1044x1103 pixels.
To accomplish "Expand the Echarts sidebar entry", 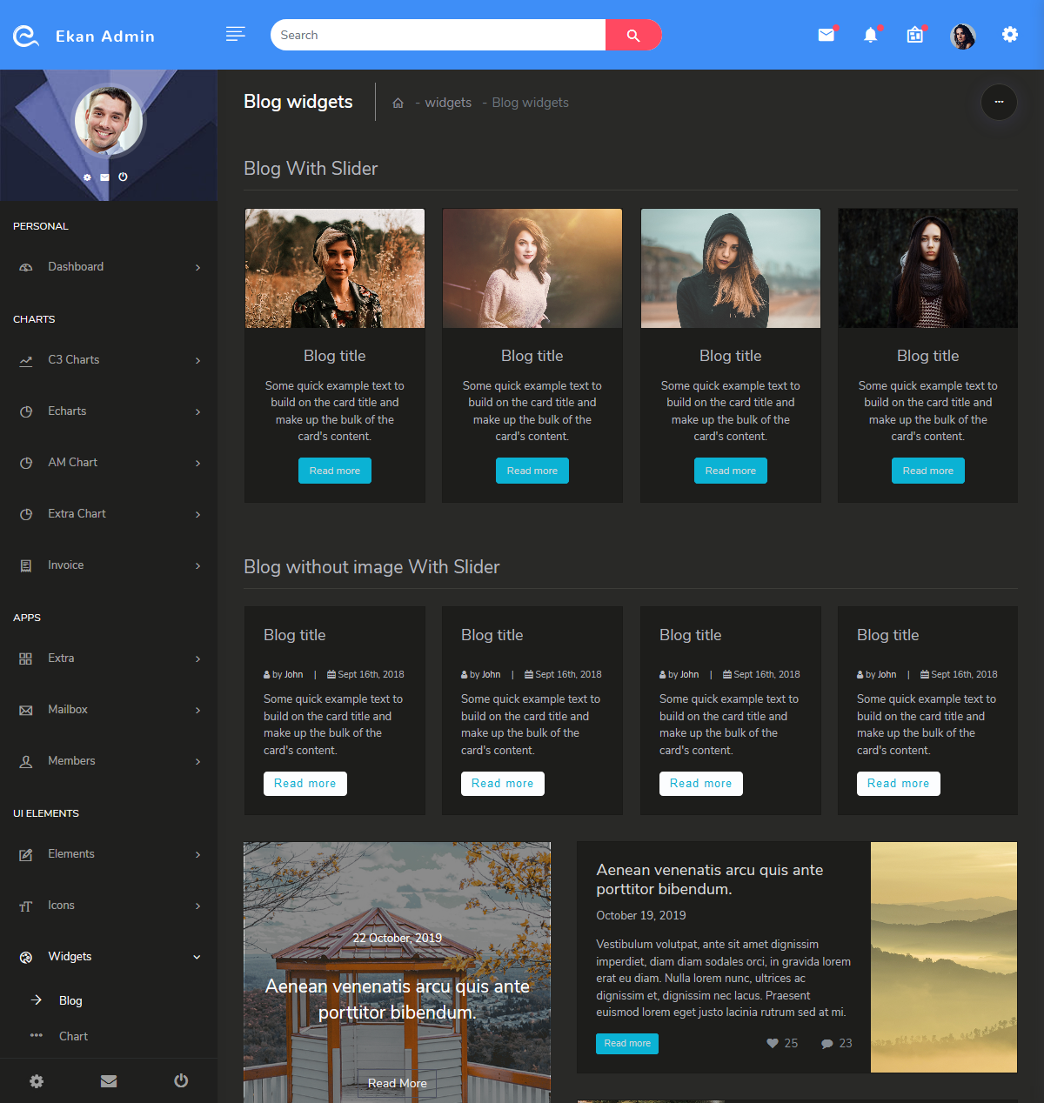I will click(x=198, y=411).
